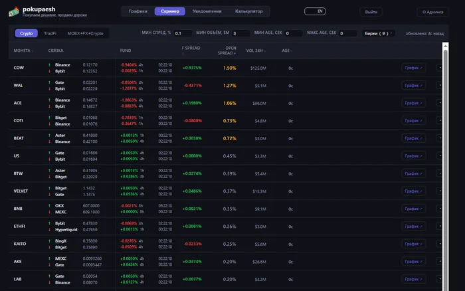Viewport: 465px width, 291px height.
Task: Click the Hyperliquid exchange in ETHFI row
Action: (x=66, y=230)
